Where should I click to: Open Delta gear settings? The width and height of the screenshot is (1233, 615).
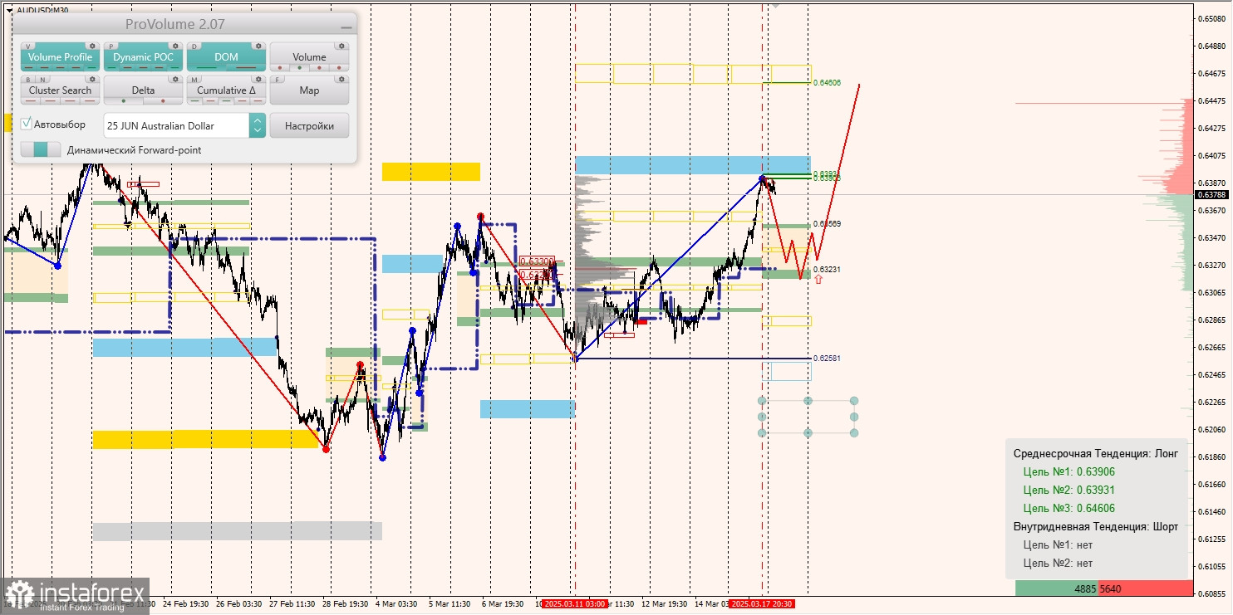tap(175, 79)
